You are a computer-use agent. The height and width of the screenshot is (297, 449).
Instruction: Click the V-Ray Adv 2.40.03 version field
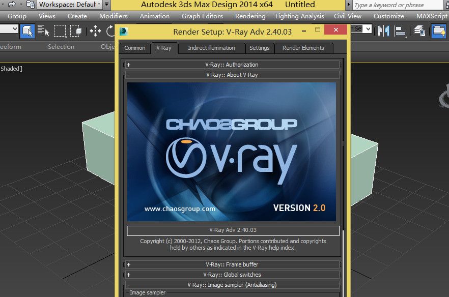[233, 230]
